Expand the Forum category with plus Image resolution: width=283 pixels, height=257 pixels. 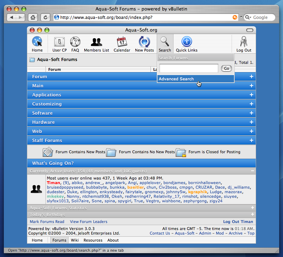pos(252,77)
